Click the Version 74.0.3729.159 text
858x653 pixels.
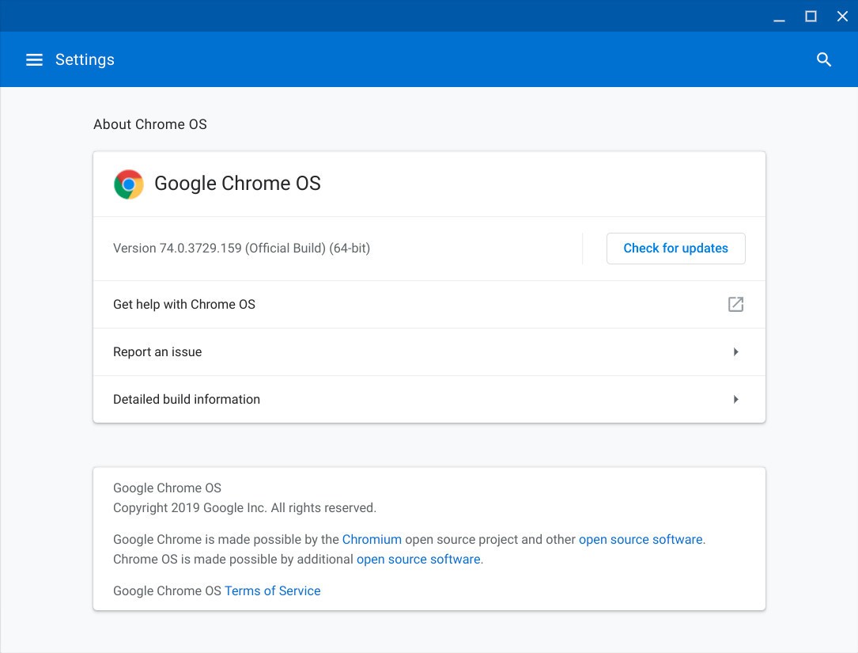[x=241, y=249]
